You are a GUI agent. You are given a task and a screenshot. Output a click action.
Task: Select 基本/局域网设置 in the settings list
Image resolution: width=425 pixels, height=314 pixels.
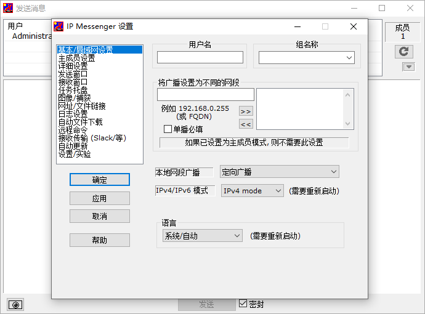pyautogui.click(x=99, y=50)
